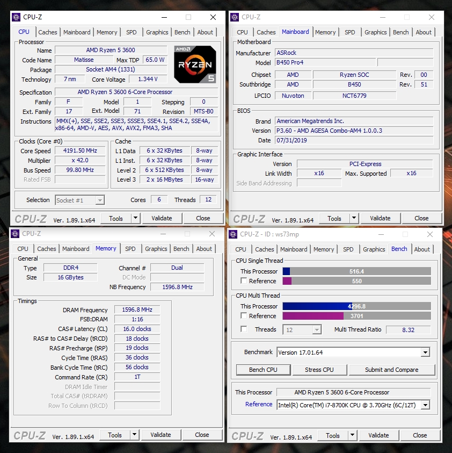Image resolution: width=452 pixels, height=453 pixels.
Task: Click the processor Name field AMD Ryzen 5 3600
Action: 111,50
